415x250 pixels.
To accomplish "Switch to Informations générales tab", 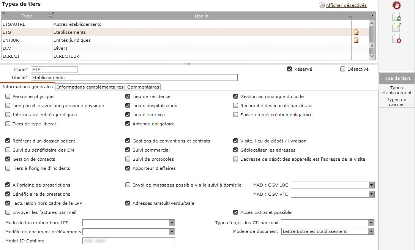I will tap(27, 87).
